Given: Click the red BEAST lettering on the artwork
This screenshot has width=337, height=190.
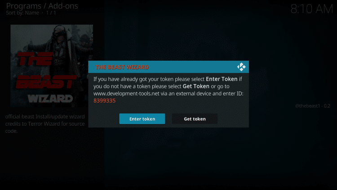Looking at the screenshot, I should [x=46, y=82].
